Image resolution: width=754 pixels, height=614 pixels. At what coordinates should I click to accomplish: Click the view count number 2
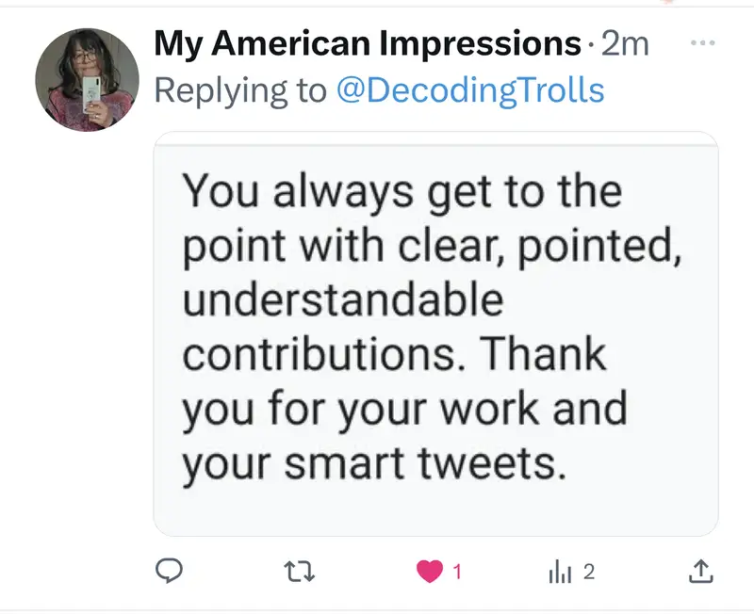tap(588, 571)
